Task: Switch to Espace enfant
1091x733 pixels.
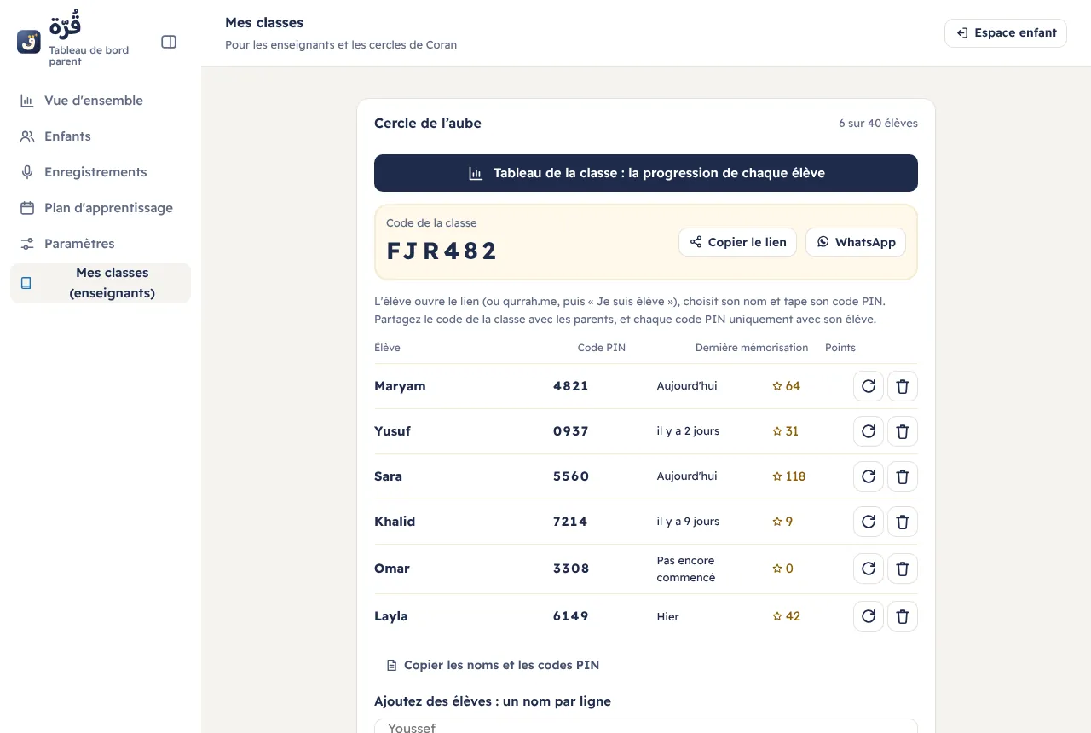Action: [1006, 33]
